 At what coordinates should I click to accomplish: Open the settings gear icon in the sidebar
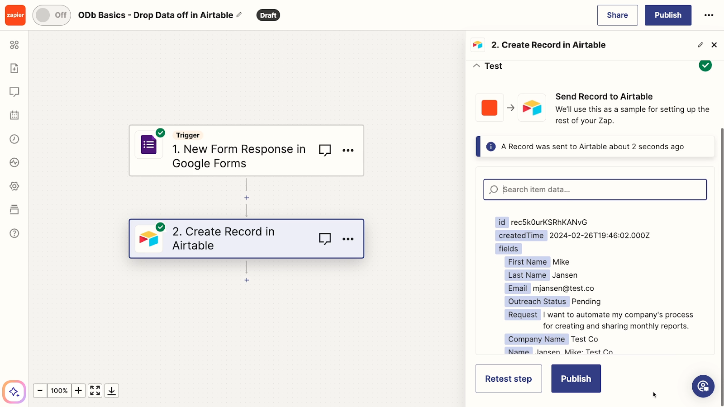tap(14, 186)
